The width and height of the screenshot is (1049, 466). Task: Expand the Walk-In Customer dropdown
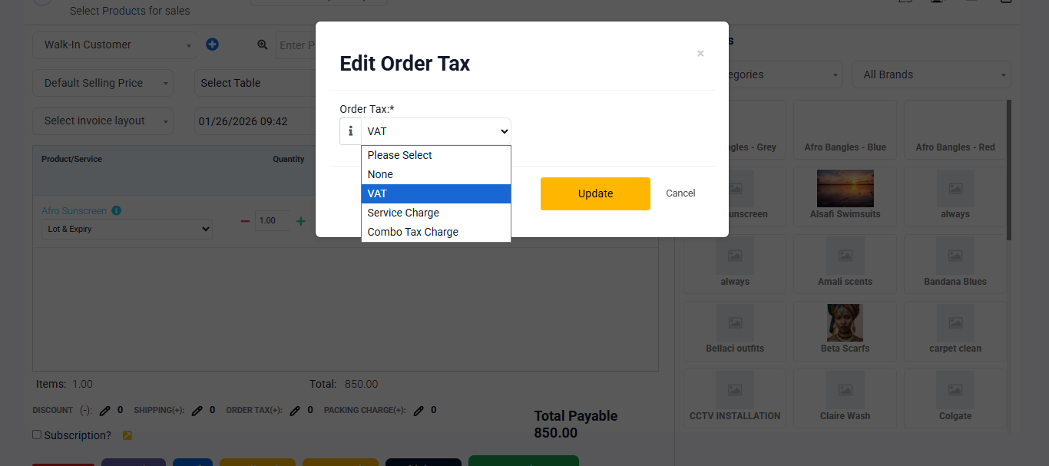coord(114,45)
